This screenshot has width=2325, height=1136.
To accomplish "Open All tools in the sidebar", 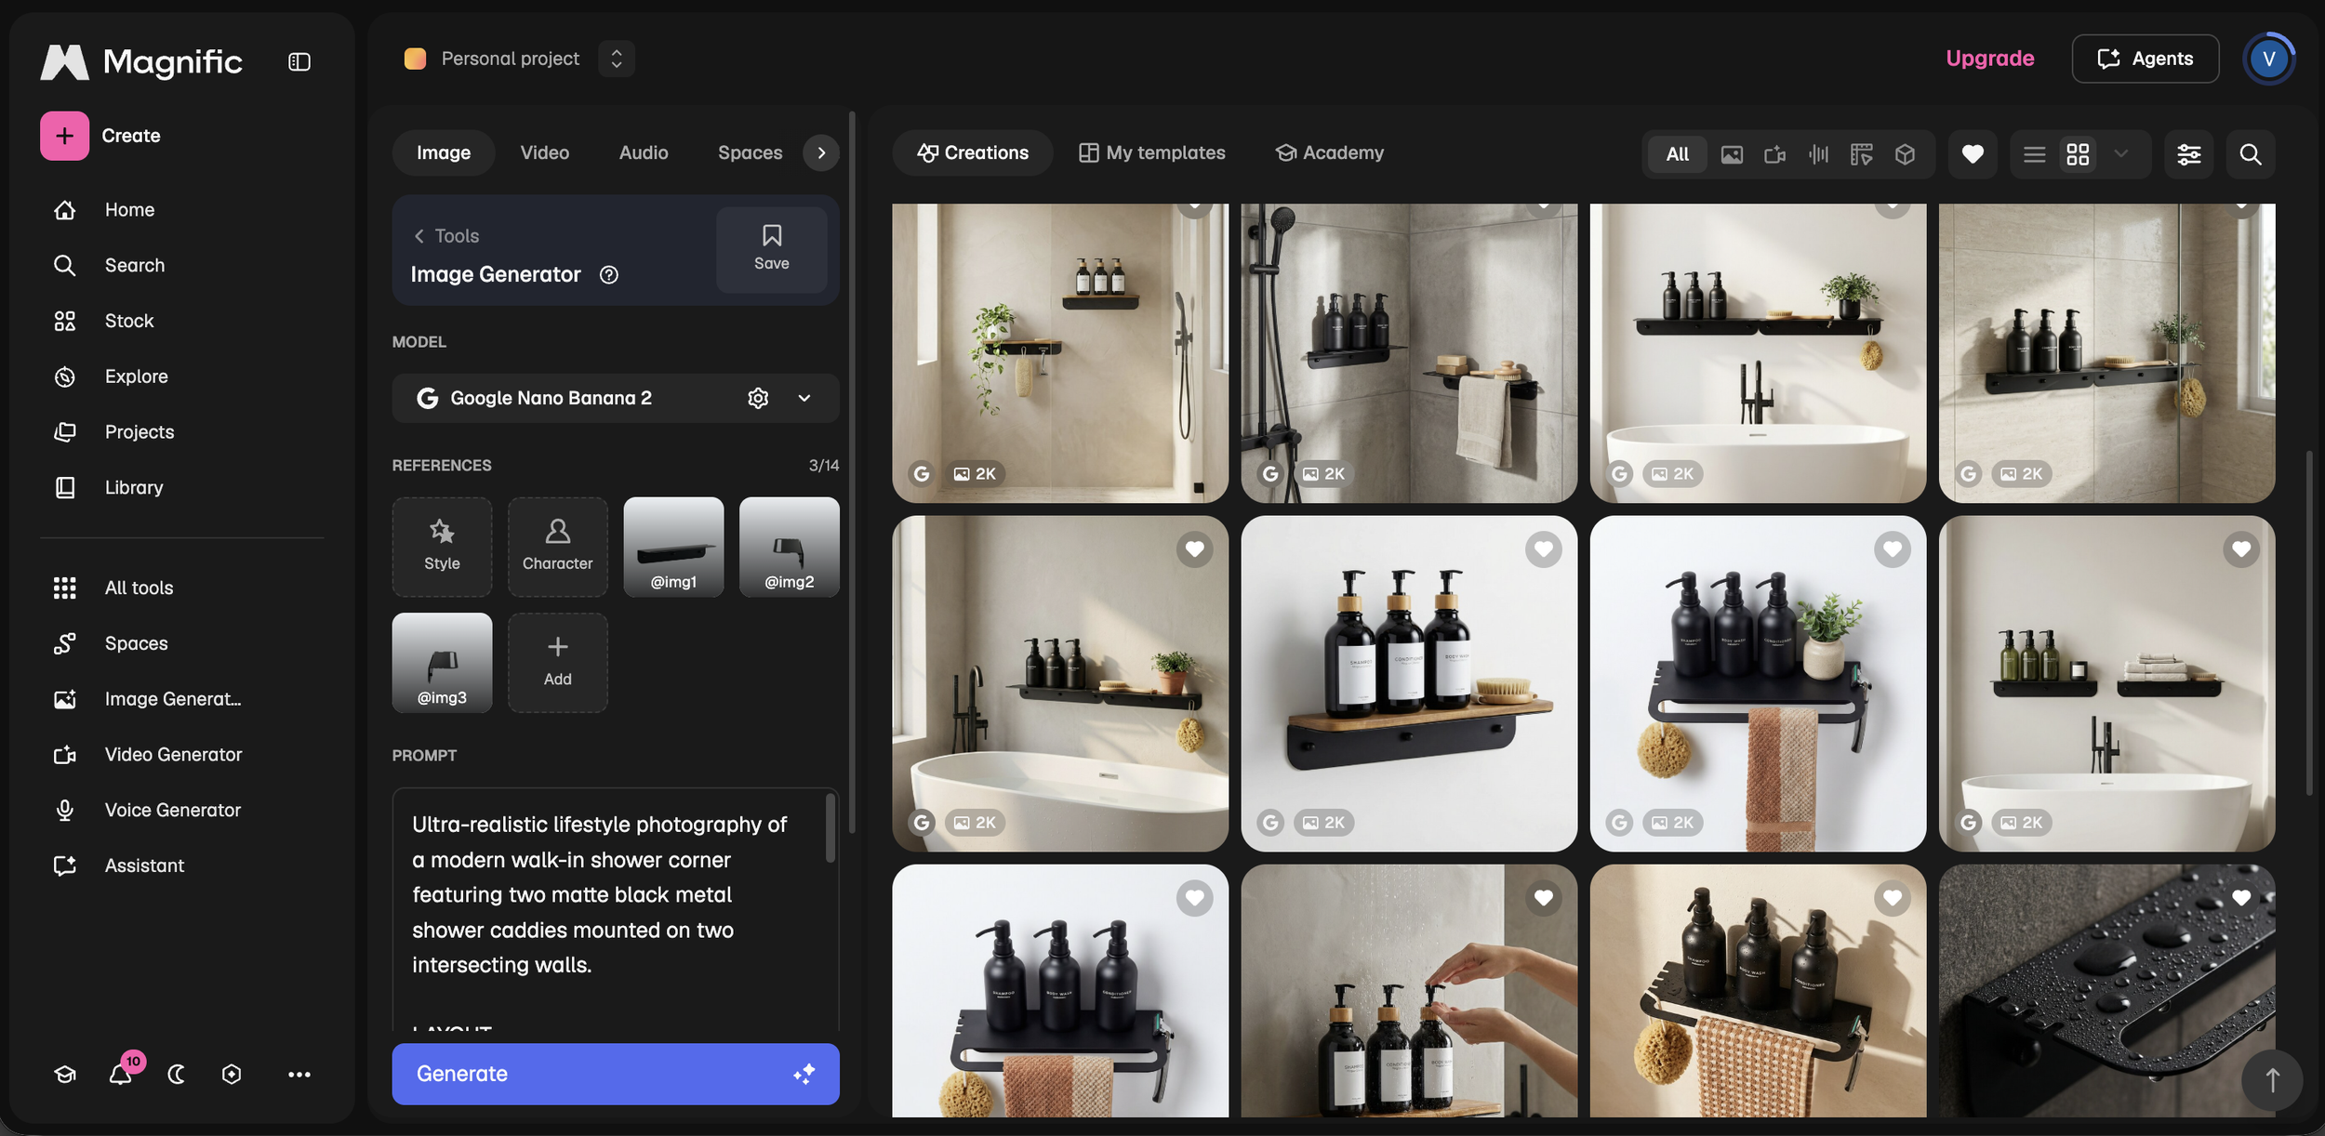I will [x=113, y=588].
